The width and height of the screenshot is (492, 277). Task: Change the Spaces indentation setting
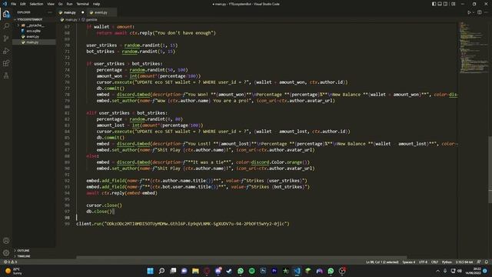point(408,262)
